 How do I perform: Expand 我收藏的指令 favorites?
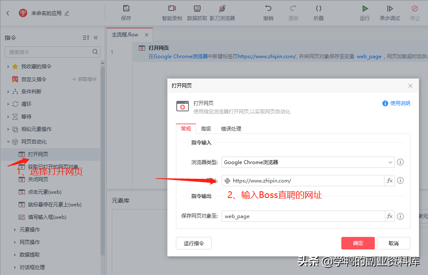8,66
